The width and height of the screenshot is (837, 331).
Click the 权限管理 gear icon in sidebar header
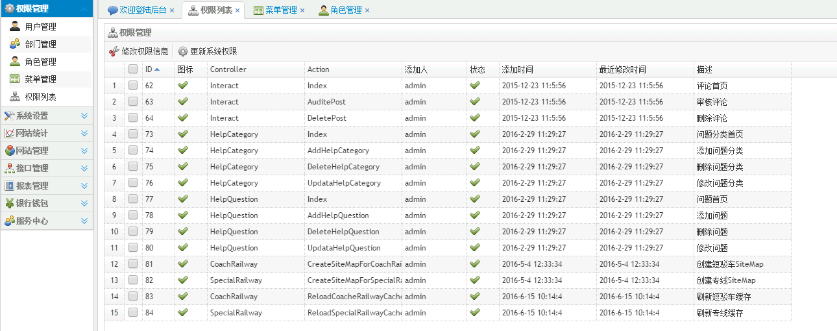tap(9, 8)
